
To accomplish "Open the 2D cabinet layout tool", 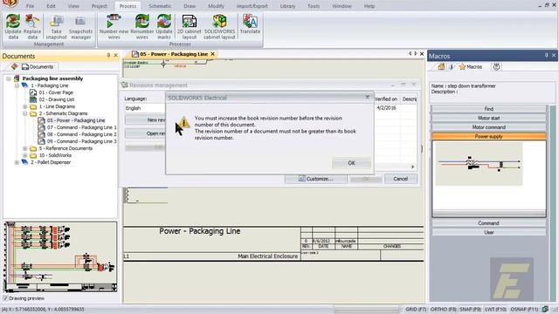I will click(x=190, y=27).
